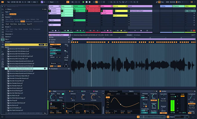Toggle the Automation Arm icon
197x119 pixels.
pos(96,2)
